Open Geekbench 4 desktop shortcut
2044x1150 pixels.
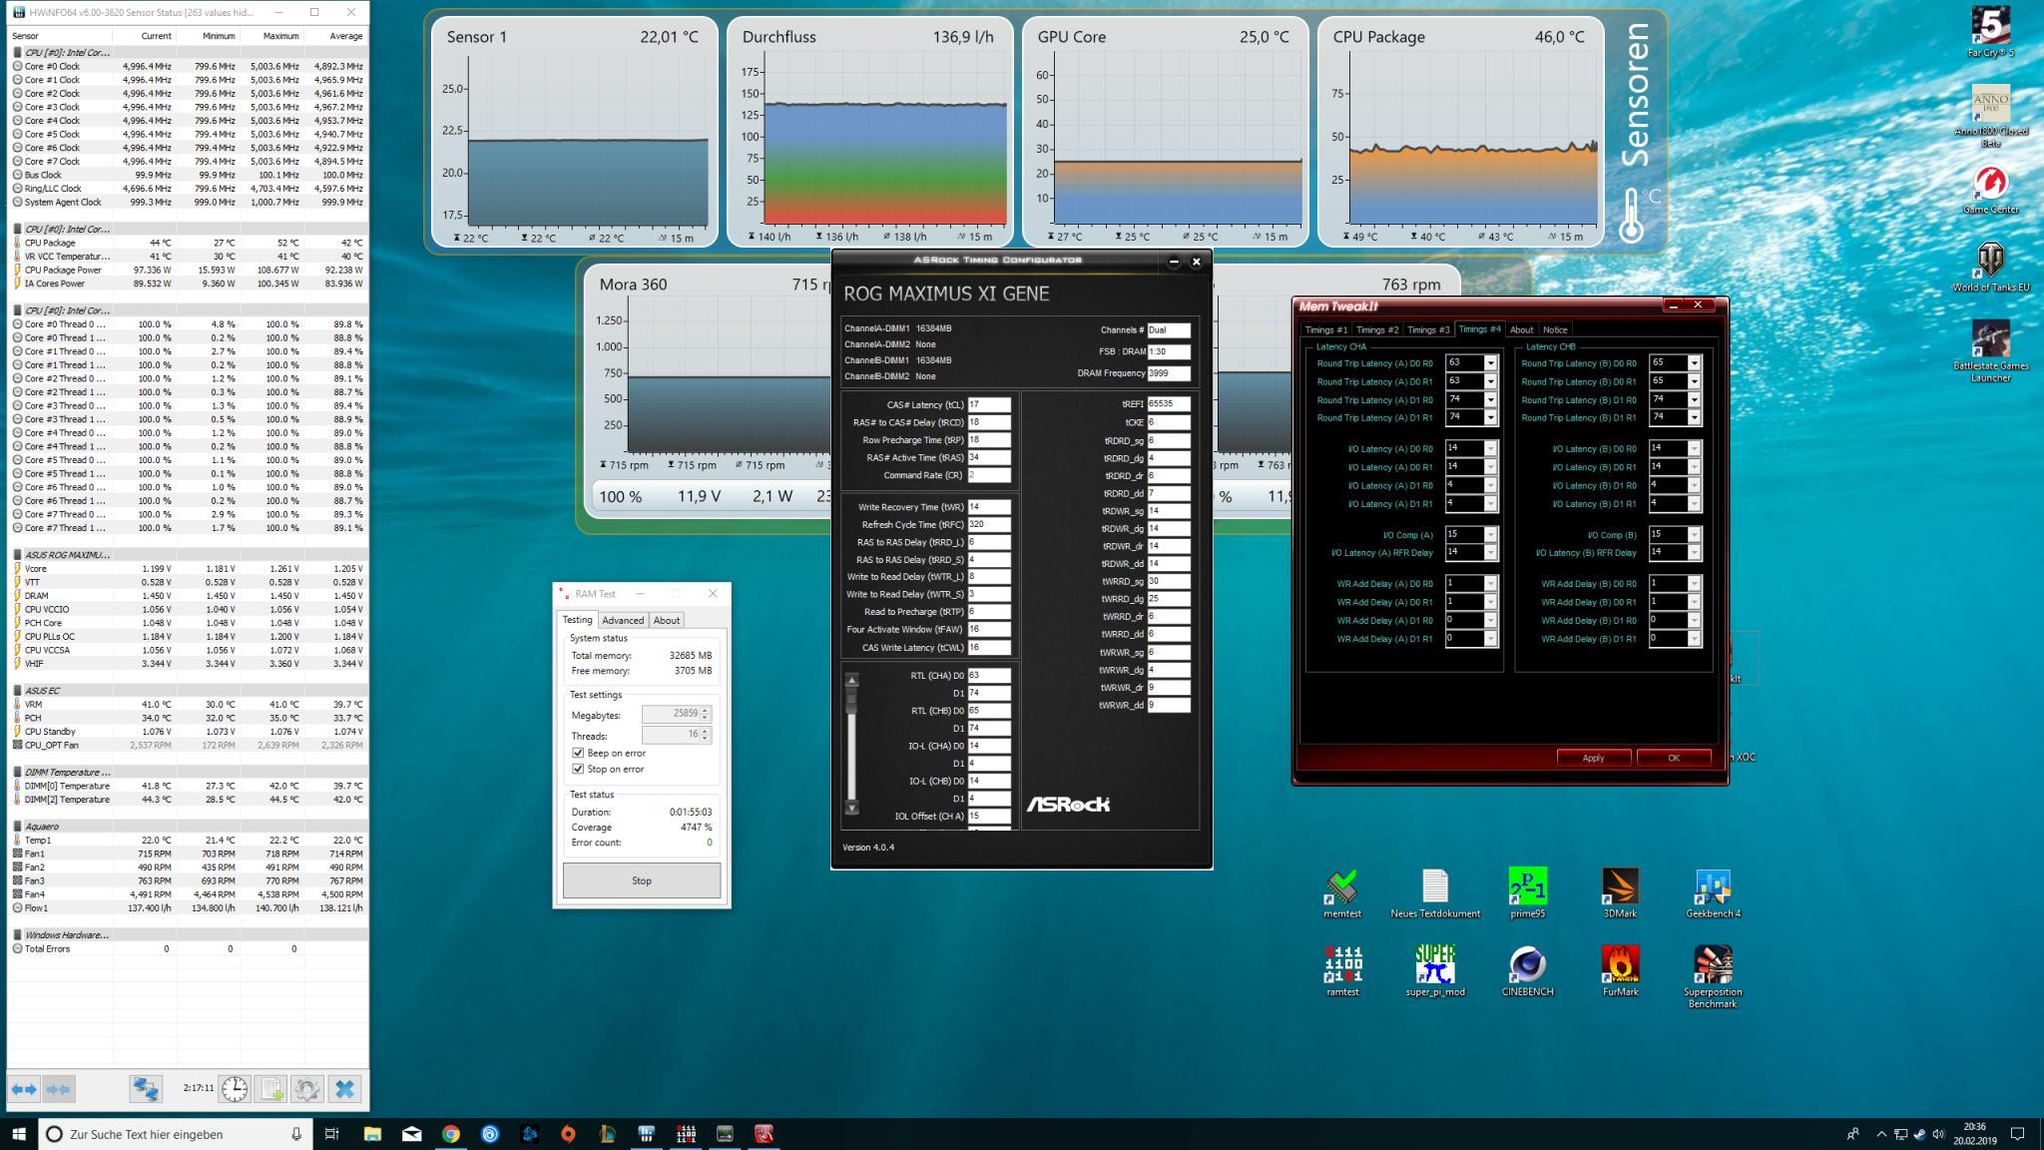click(1713, 893)
